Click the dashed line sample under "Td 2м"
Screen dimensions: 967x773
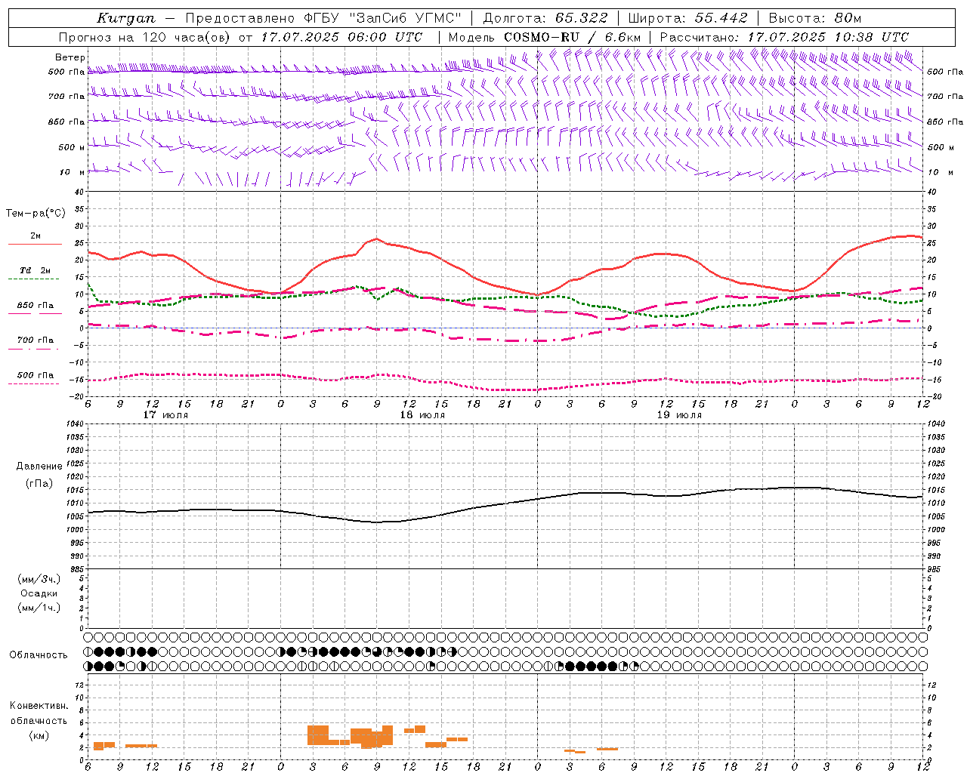point(34,279)
